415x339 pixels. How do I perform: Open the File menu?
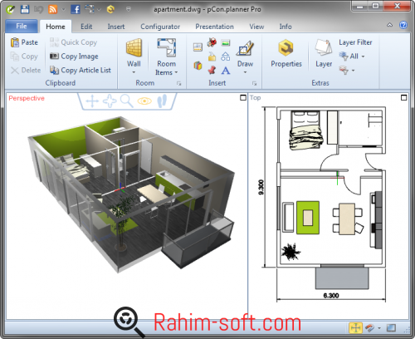[x=22, y=27]
